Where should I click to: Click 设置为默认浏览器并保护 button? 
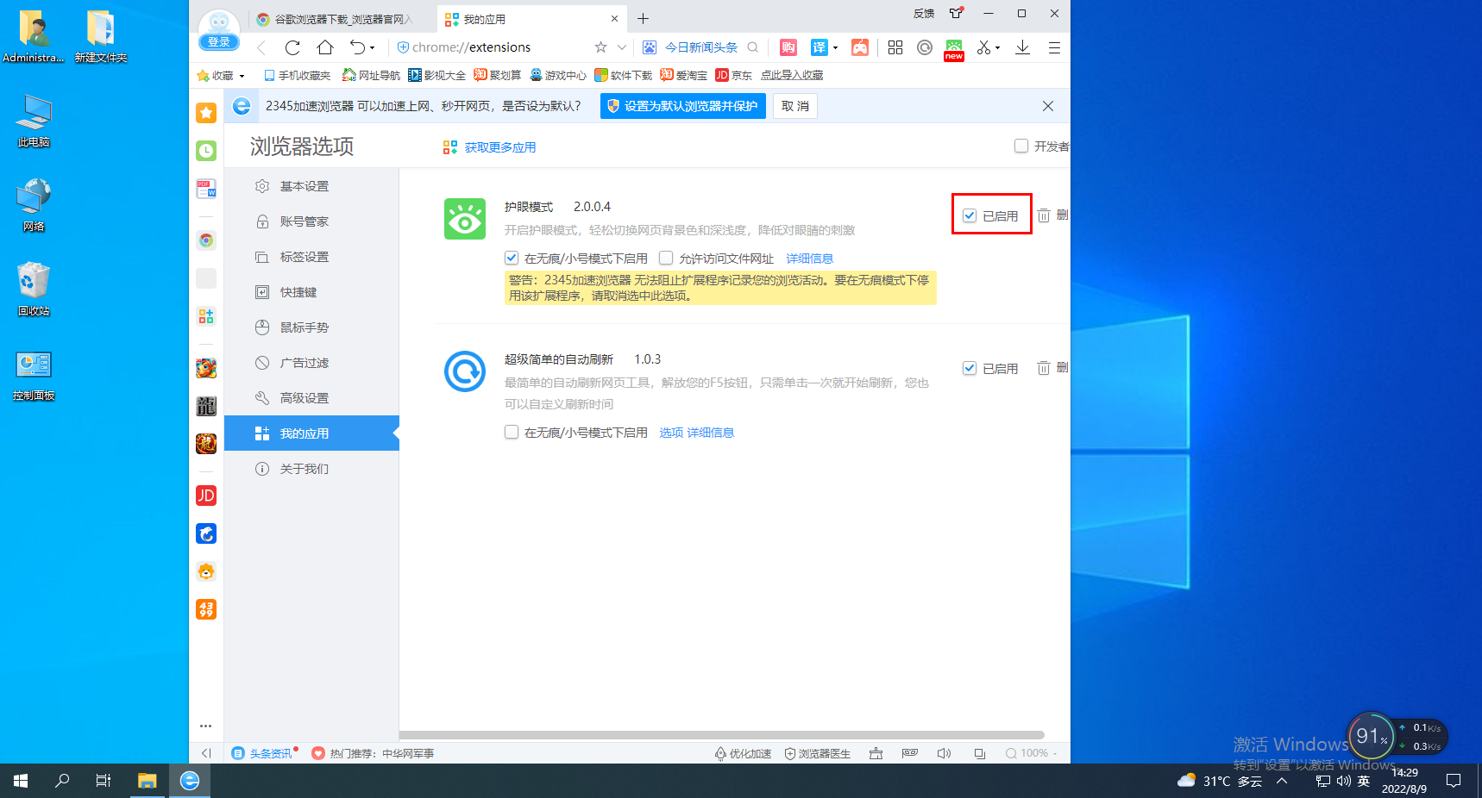tap(682, 106)
